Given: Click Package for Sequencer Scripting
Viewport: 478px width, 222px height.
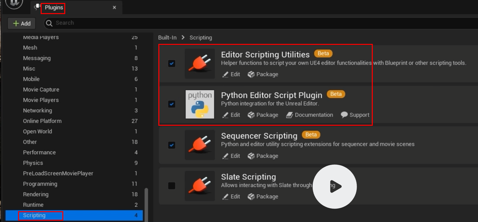Looking at the screenshot, I should click(x=263, y=156).
